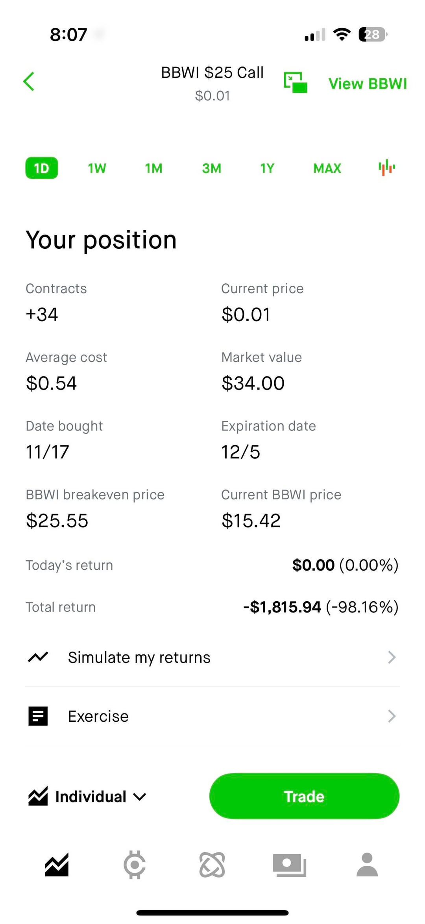Screen dimensions: 425x924
Task: Select the 1W chart range
Action: 97,168
